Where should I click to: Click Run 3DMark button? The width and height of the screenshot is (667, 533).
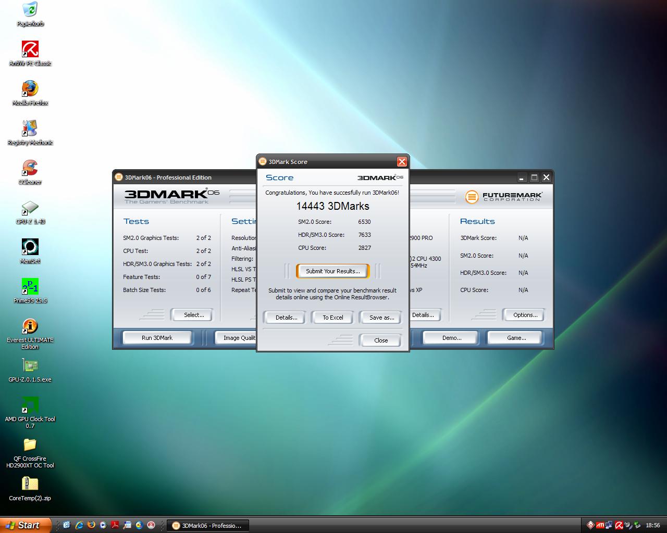pyautogui.click(x=157, y=338)
